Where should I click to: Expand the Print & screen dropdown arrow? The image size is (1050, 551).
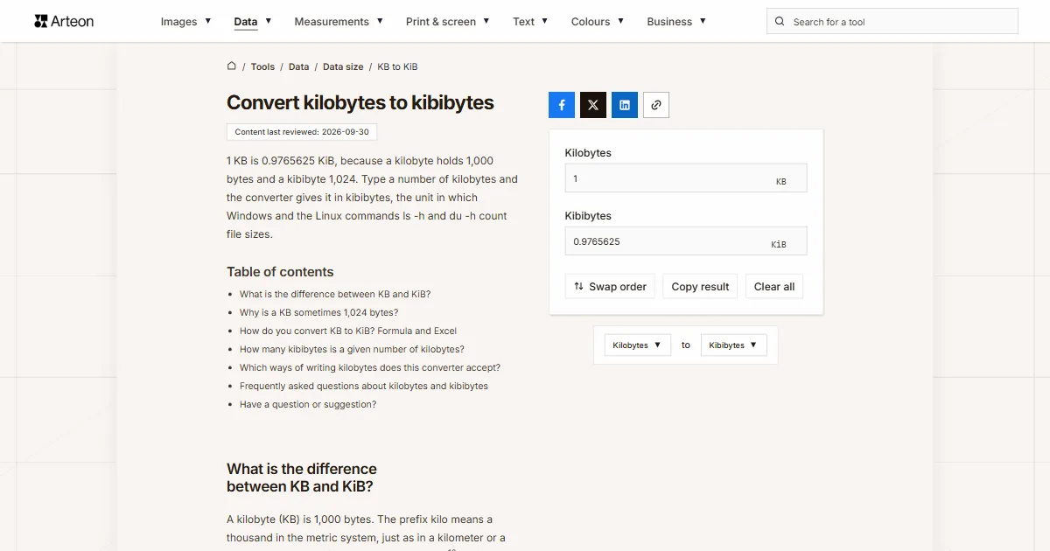486,21
